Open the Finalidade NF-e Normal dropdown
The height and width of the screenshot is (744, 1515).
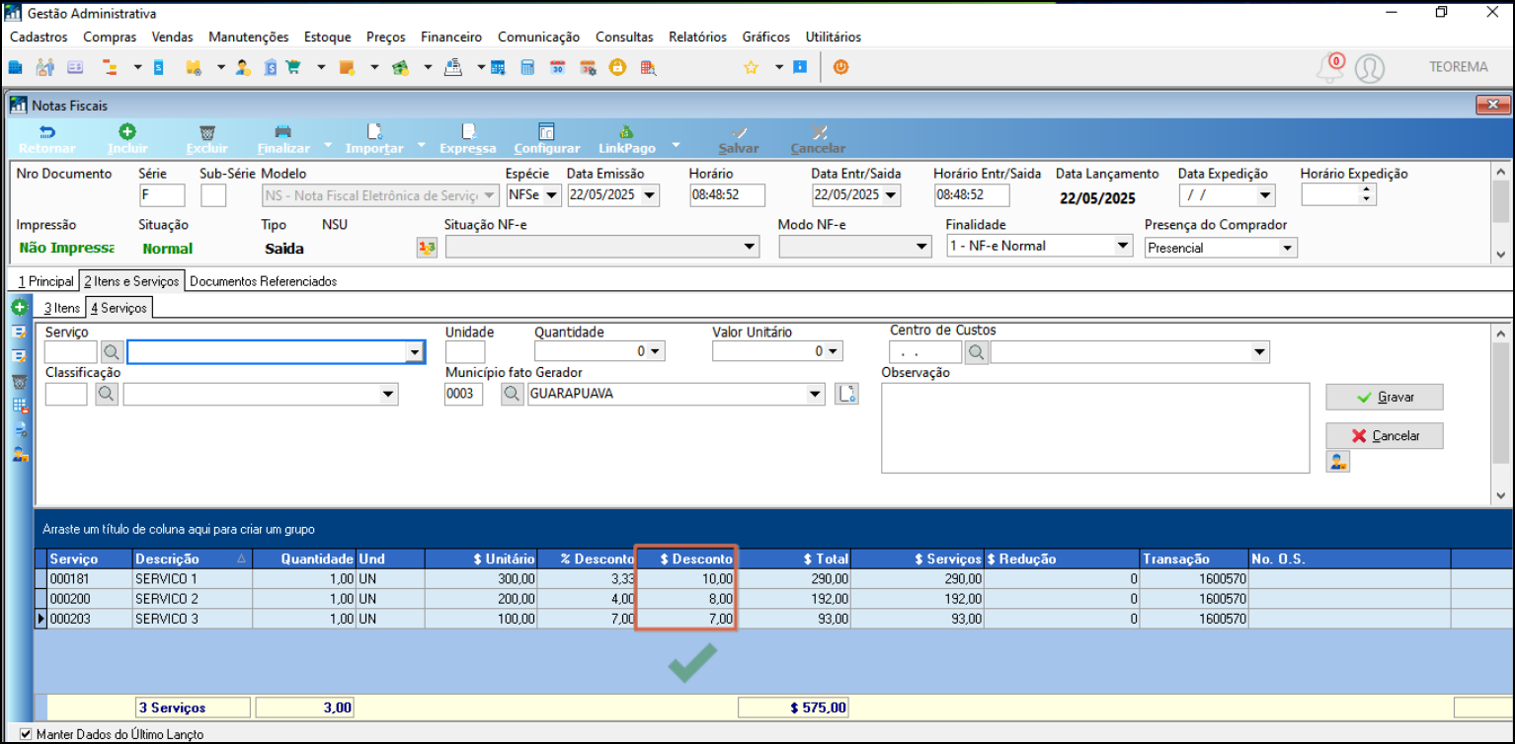click(x=1123, y=246)
